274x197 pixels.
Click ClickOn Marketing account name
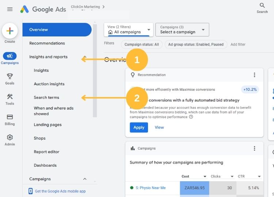[x=85, y=7]
